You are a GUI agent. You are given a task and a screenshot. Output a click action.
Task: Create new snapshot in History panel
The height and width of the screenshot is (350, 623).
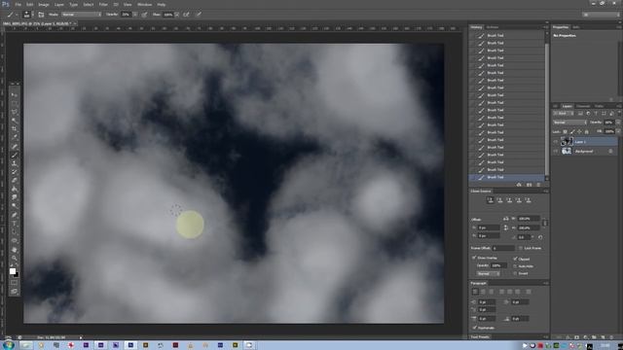(x=529, y=185)
